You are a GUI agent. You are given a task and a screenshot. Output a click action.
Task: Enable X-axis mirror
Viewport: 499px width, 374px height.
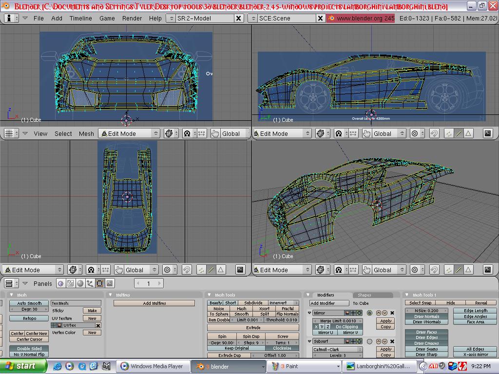(x=475, y=355)
